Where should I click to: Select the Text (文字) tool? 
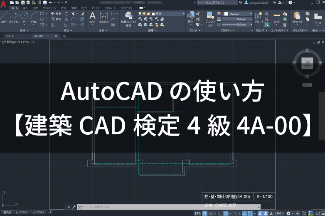pyautogui.click(x=92, y=18)
